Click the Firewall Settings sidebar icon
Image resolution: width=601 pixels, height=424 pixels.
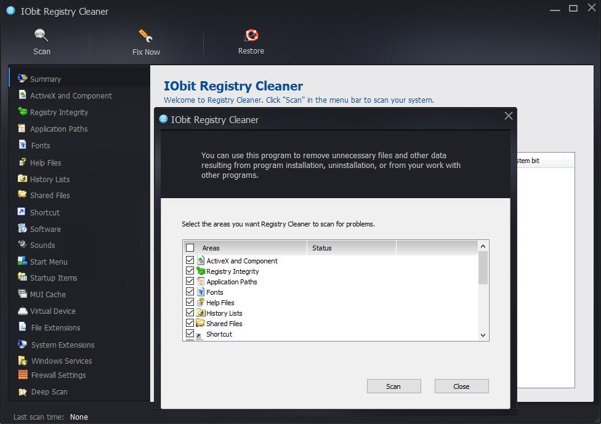pos(23,375)
